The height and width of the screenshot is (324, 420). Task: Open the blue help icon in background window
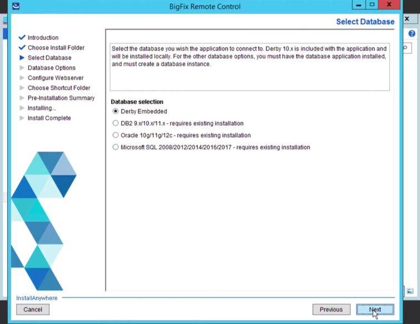[x=412, y=33]
